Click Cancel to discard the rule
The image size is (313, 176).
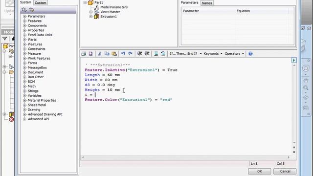pos(285,171)
